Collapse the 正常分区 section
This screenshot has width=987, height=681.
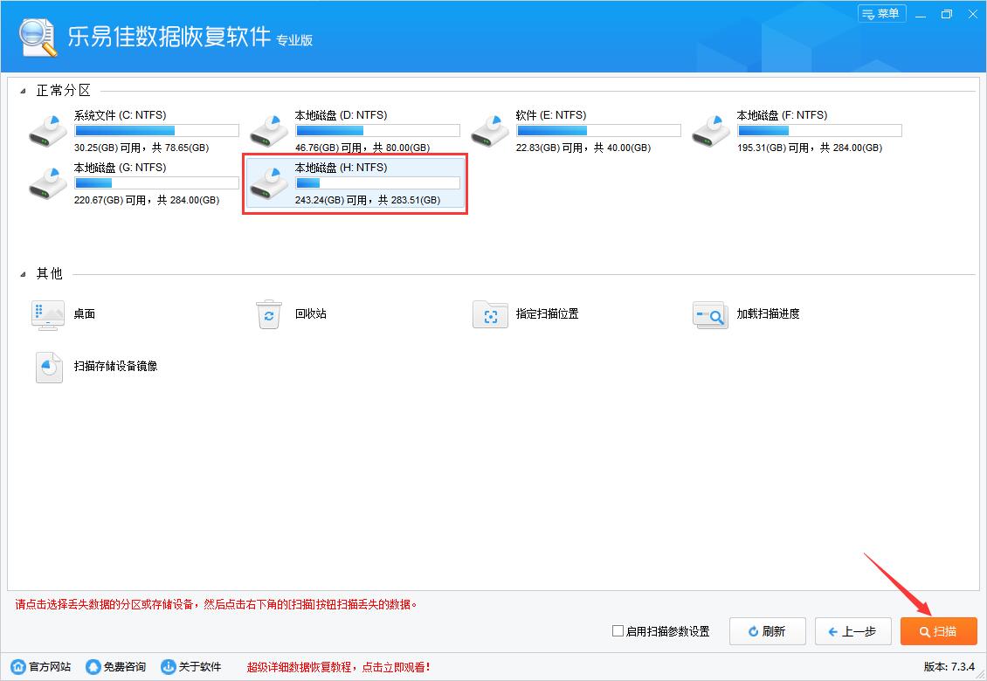point(24,91)
